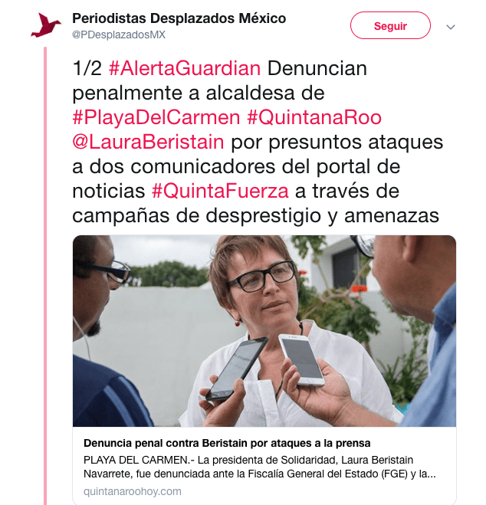486x505 pixels.
Task: Open the #QuintanaRoo hashtag
Action: [314, 117]
